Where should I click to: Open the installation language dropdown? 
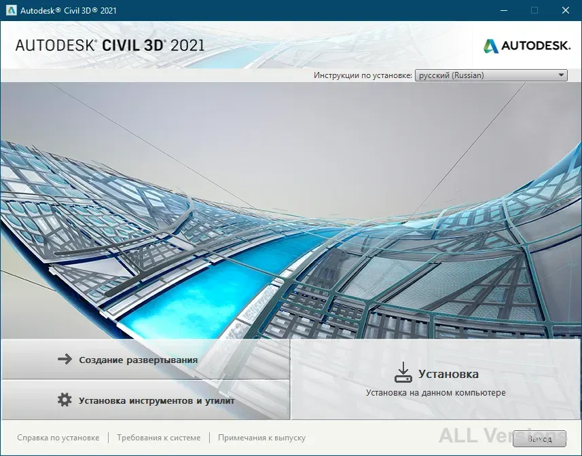[491, 75]
